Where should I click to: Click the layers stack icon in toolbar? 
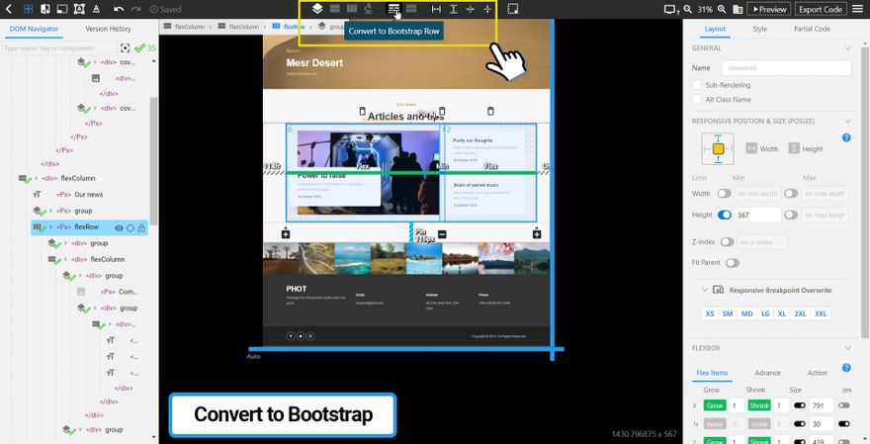(317, 9)
